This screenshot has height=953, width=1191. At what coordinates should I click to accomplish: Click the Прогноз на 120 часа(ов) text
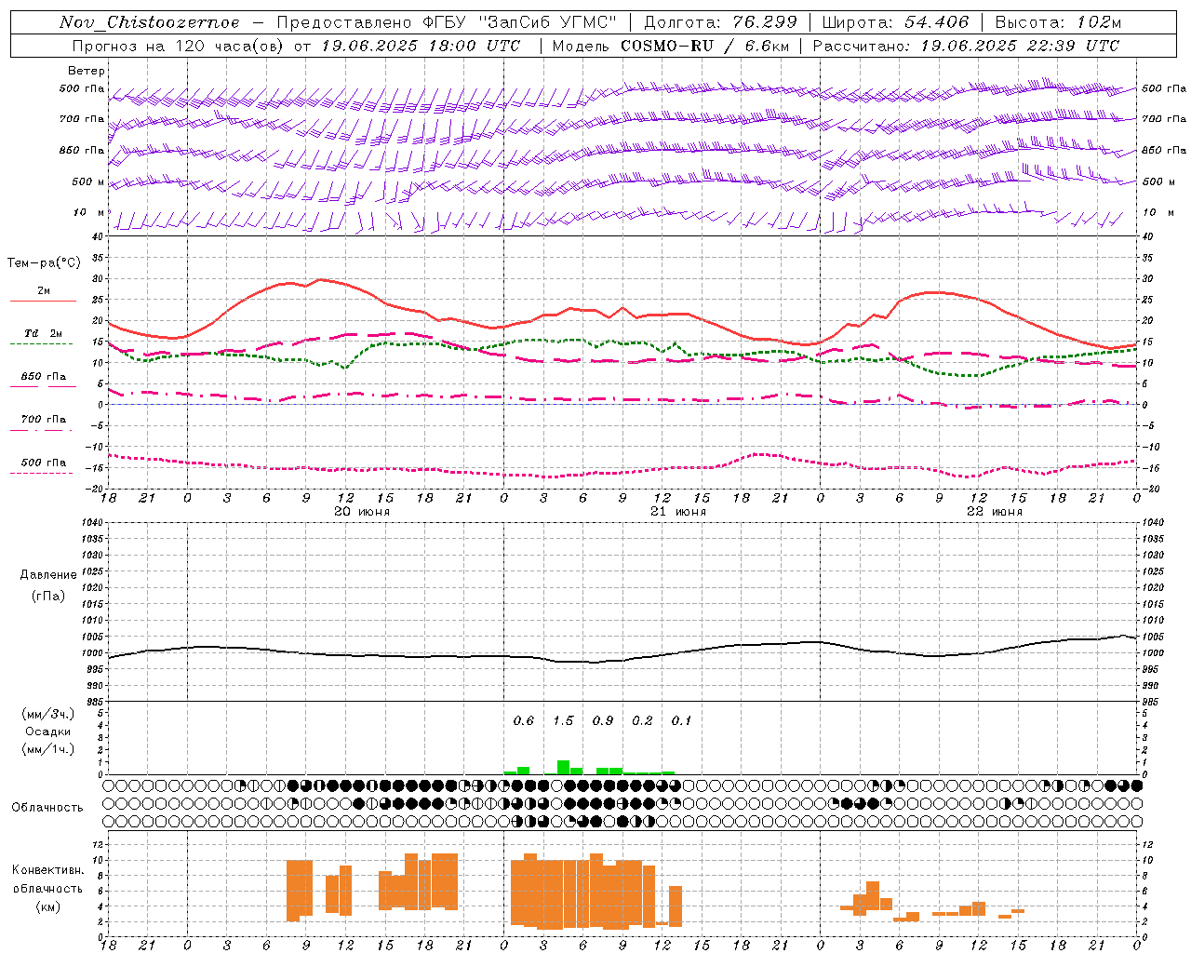(180, 46)
